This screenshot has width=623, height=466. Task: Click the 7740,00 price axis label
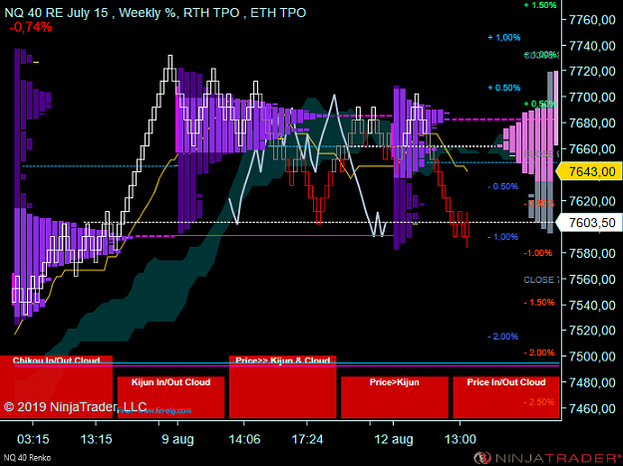pos(592,46)
